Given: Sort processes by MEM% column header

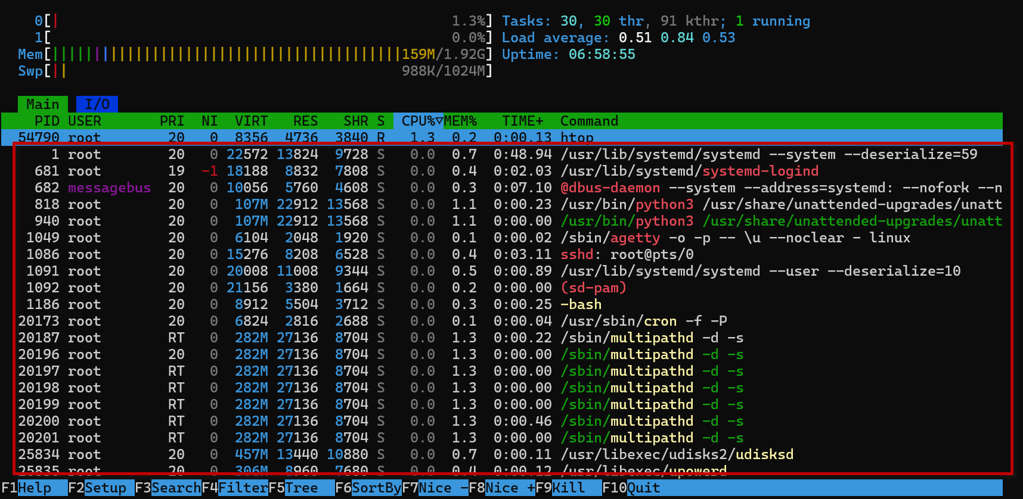Looking at the screenshot, I should click(x=460, y=121).
